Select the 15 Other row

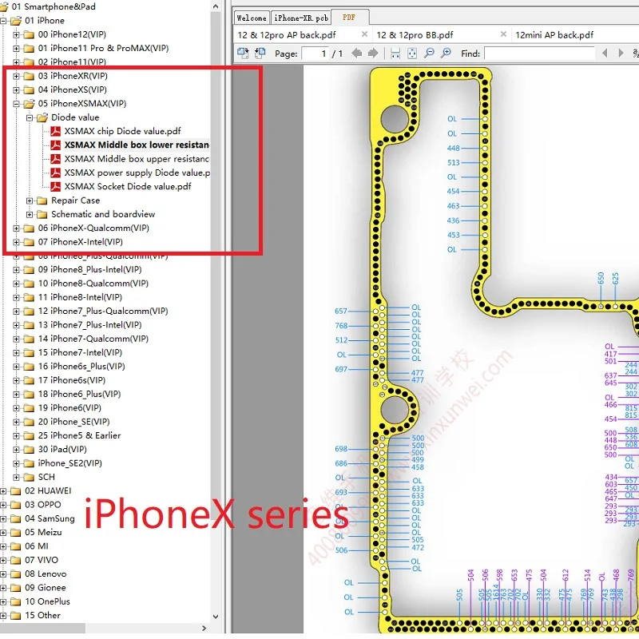pyautogui.click(x=43, y=615)
